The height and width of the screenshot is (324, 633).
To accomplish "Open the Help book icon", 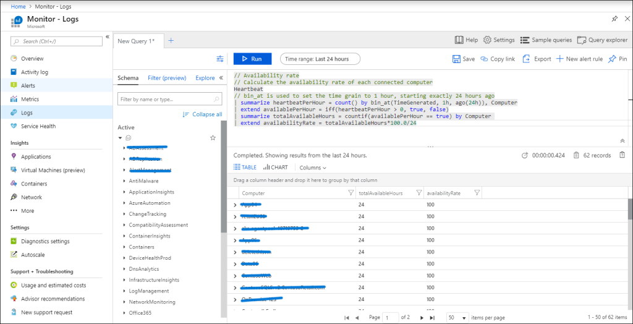I will pos(459,40).
